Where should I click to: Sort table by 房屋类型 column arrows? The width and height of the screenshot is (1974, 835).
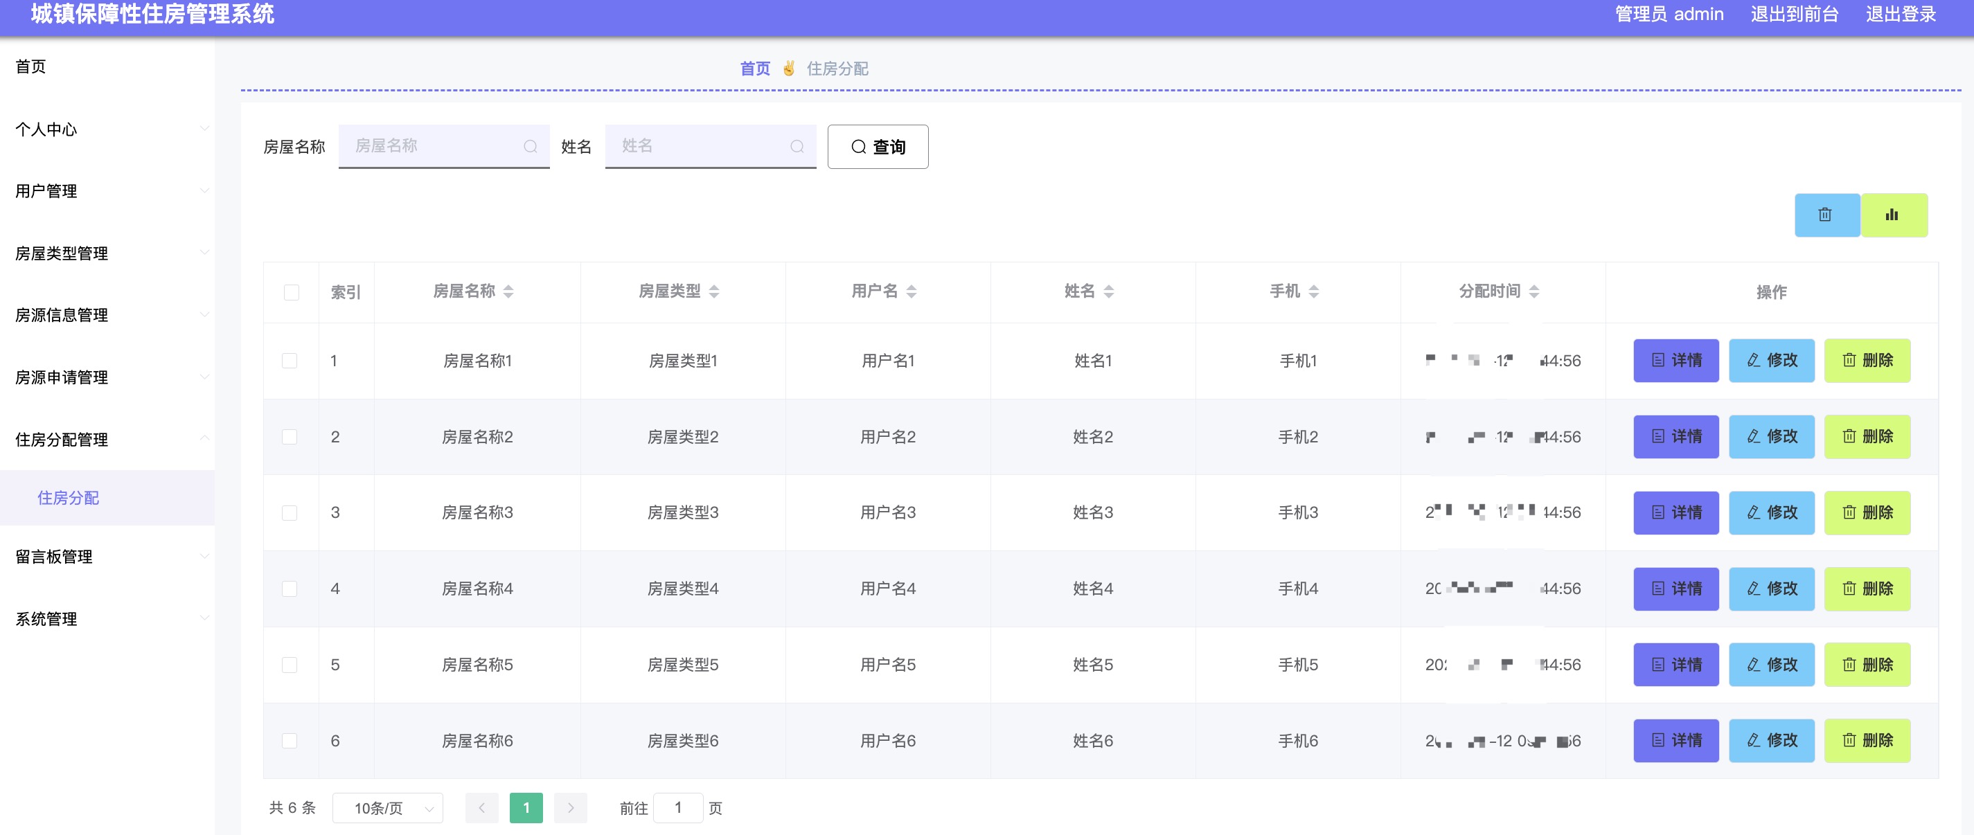coord(713,291)
